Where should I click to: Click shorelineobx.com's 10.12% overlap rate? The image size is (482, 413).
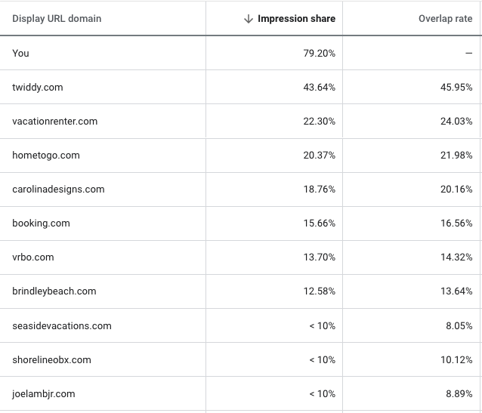coord(456,360)
